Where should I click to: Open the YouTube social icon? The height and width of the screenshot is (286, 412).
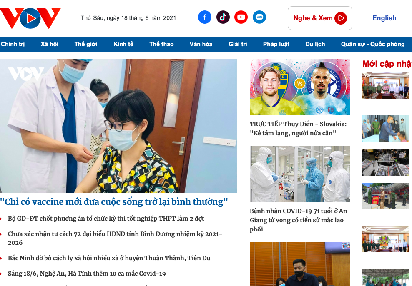click(x=241, y=17)
